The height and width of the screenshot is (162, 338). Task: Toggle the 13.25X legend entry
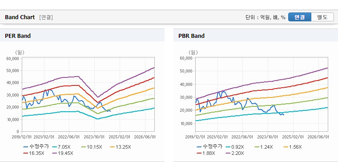[120, 147]
